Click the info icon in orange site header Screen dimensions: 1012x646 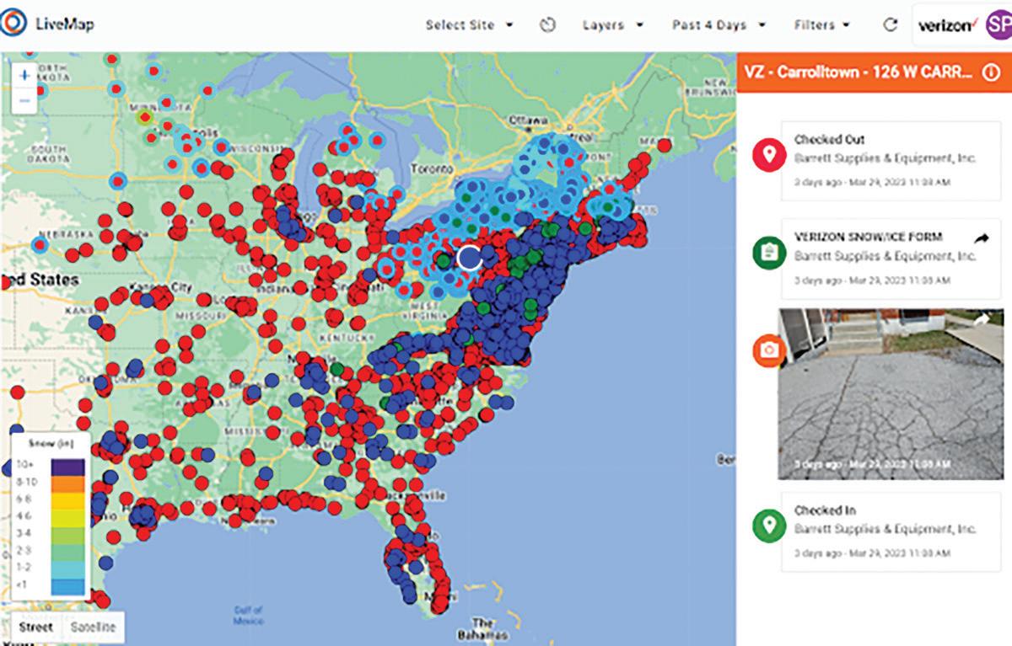991,72
